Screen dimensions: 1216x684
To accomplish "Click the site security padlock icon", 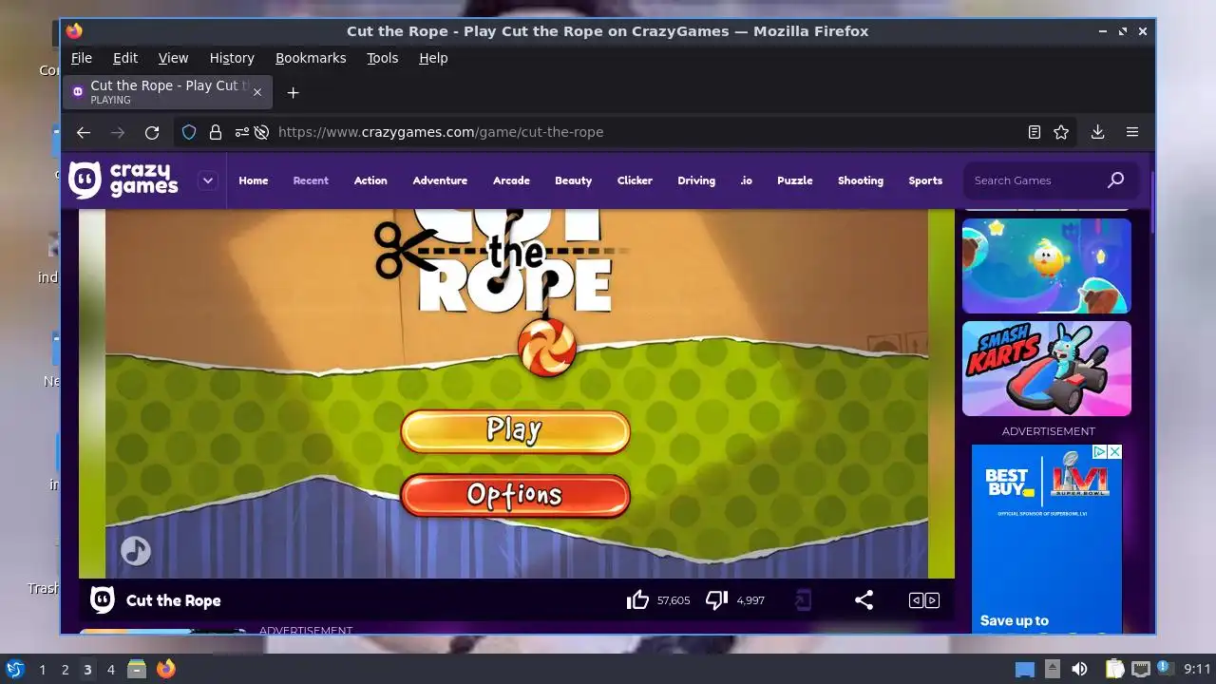I will (x=216, y=132).
